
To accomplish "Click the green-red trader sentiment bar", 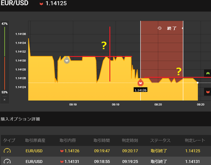I will pyautogui.click(x=4, y=58).
